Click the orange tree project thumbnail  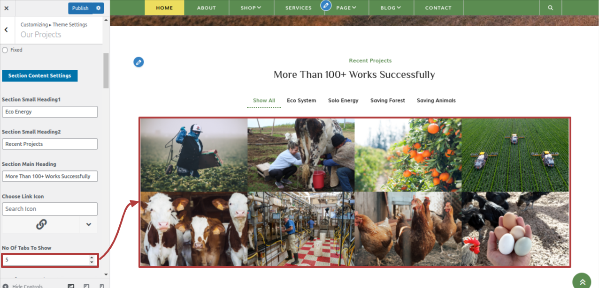click(408, 155)
